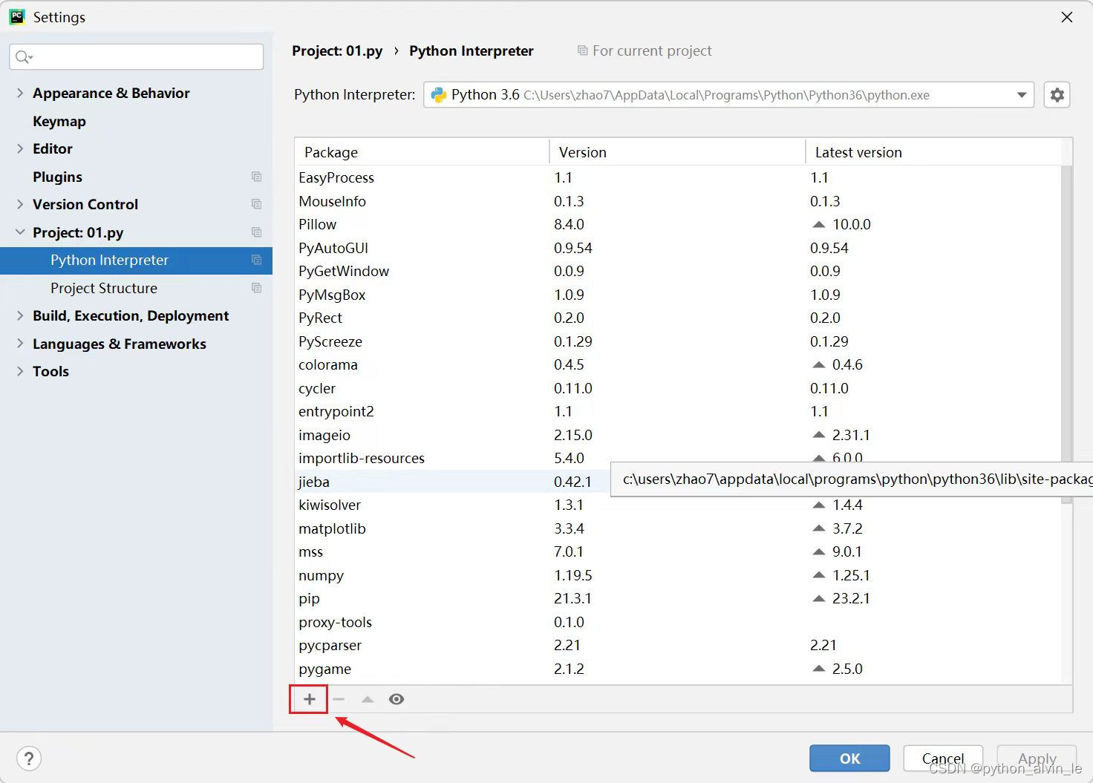The width and height of the screenshot is (1093, 783).
Task: Expand Build, Execution, Deployment node
Action: (x=20, y=315)
